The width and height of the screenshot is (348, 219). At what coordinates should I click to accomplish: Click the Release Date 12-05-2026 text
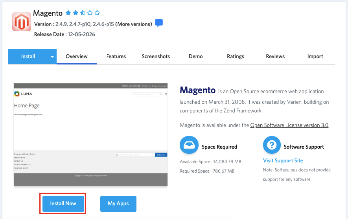[64, 34]
